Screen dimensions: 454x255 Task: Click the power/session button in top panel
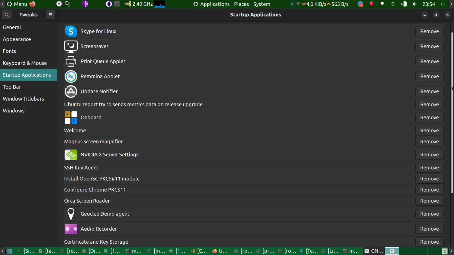point(443,4)
